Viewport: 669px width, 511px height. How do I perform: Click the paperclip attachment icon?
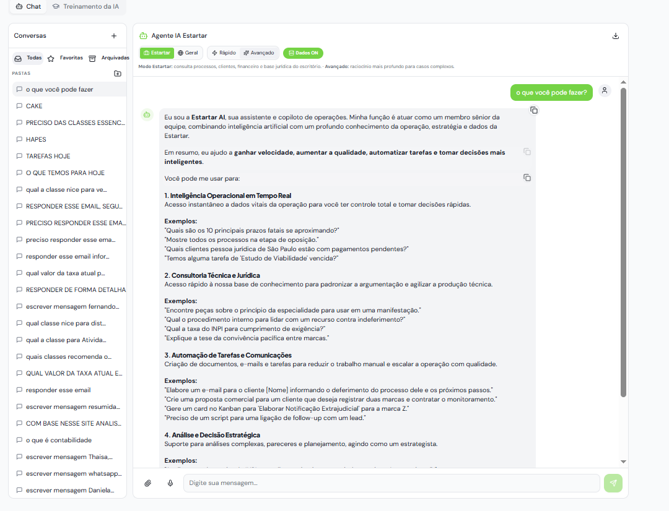coord(147,483)
